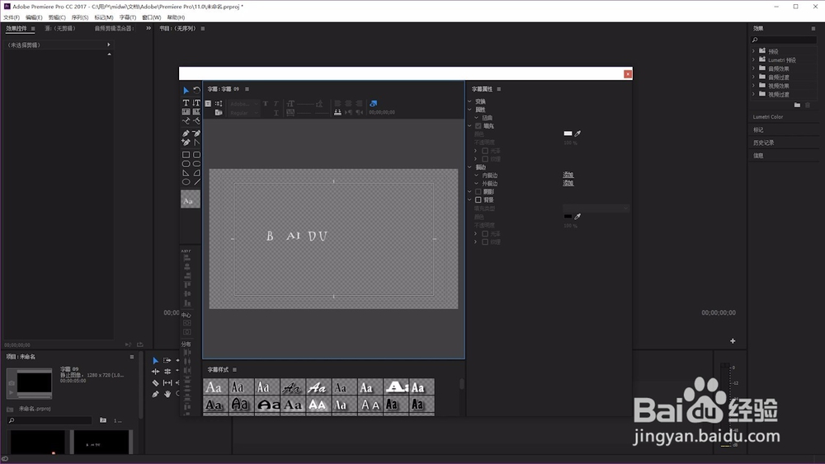This screenshot has height=464, width=825.
Task: Select the Vertical Area Type tool
Action: [196, 111]
